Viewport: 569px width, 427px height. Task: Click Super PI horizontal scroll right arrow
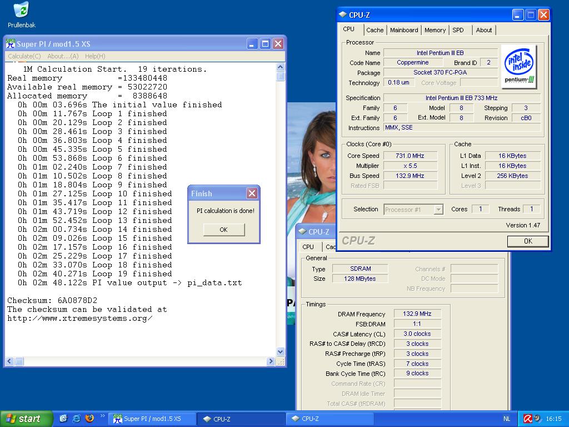pyautogui.click(x=271, y=361)
